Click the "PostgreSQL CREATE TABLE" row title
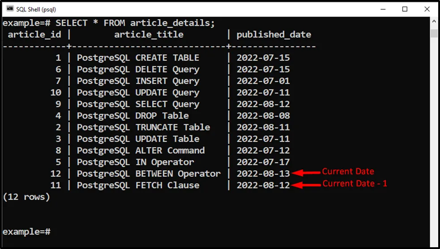 [138, 58]
